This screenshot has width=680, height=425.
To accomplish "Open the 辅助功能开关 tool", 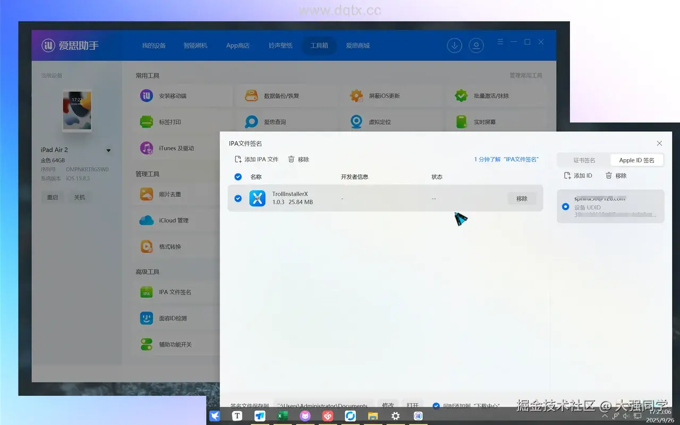I will pos(176,344).
